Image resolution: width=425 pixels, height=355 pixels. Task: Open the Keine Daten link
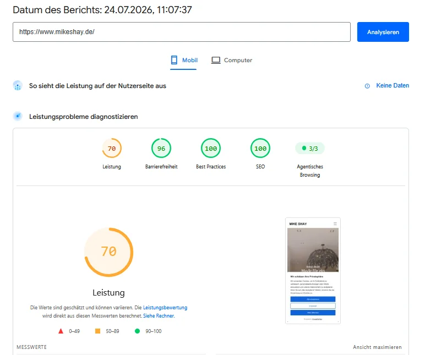click(393, 85)
